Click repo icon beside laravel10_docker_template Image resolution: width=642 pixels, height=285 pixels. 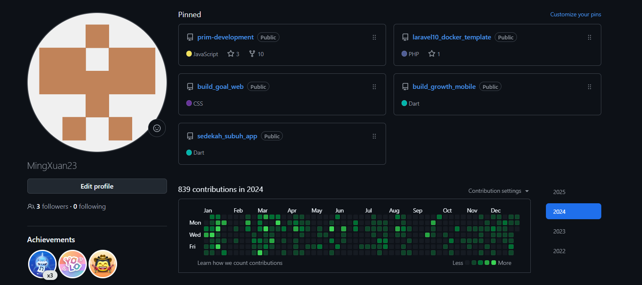(x=405, y=37)
